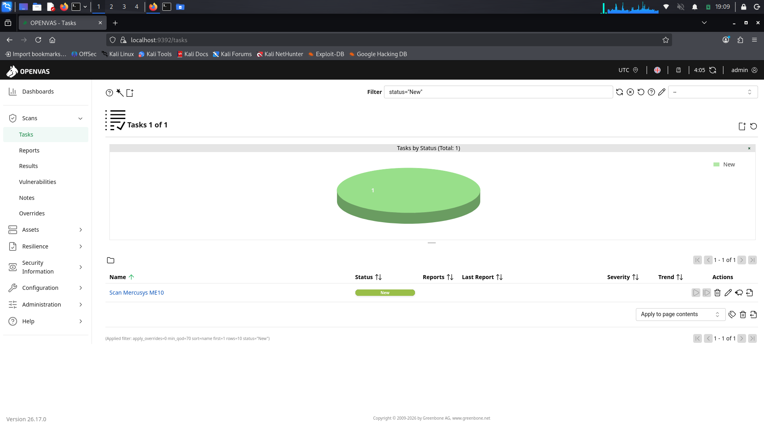Add tag to page contents
Image resolution: width=764 pixels, height=430 pixels.
[732, 315]
